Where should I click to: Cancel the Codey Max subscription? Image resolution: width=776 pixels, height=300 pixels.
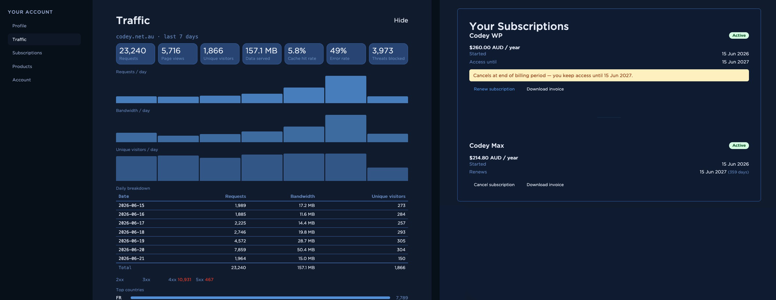(x=494, y=184)
